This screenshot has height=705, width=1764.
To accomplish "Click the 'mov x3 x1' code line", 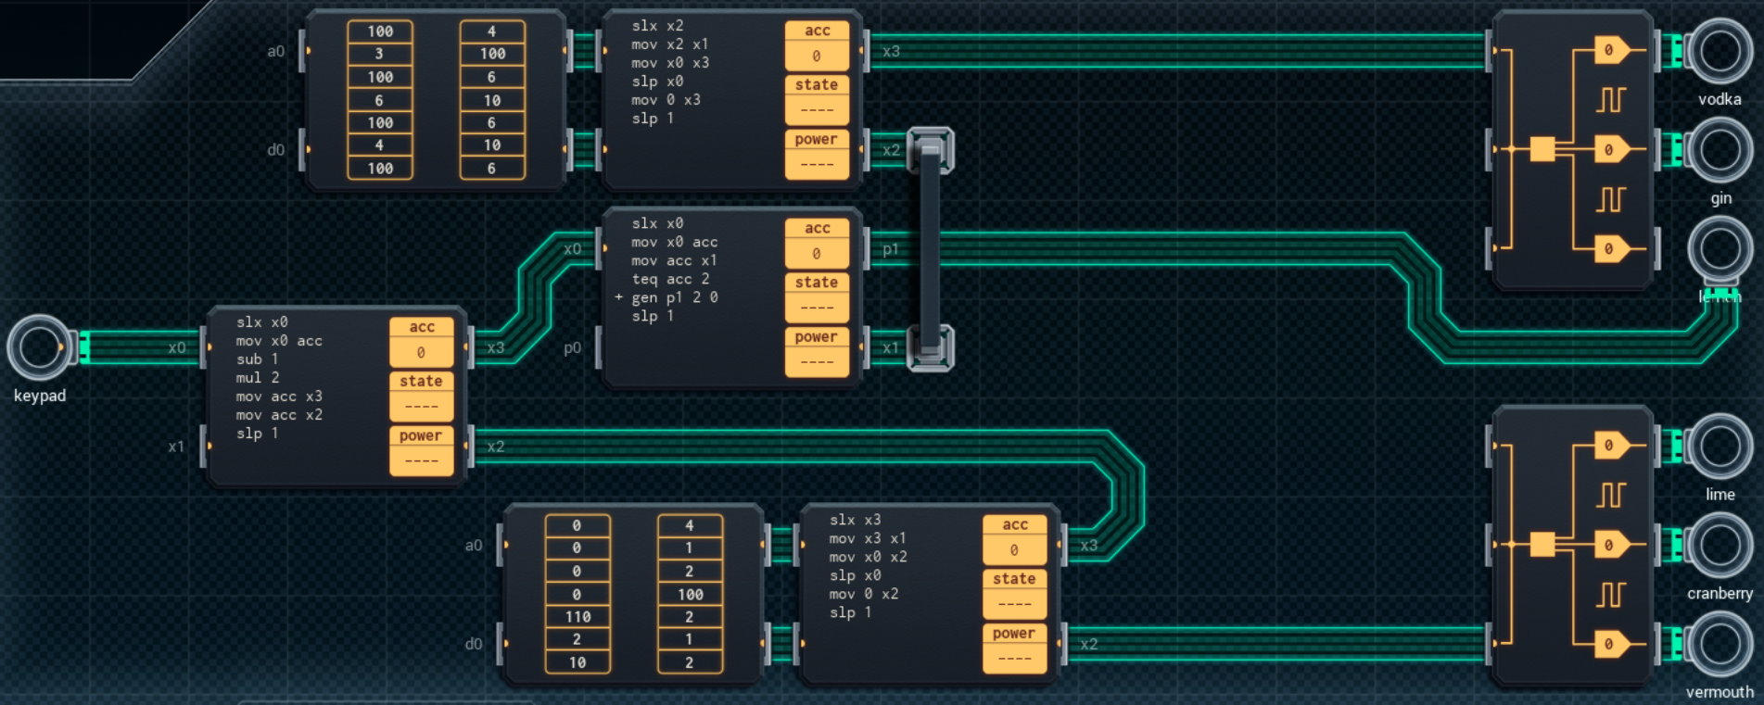I will pos(867,538).
